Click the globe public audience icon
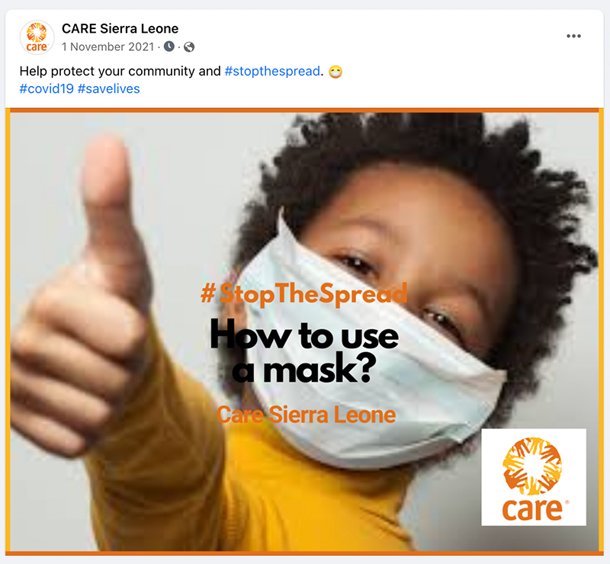 point(189,47)
